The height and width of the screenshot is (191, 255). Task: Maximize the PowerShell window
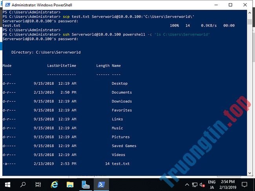(230, 5)
